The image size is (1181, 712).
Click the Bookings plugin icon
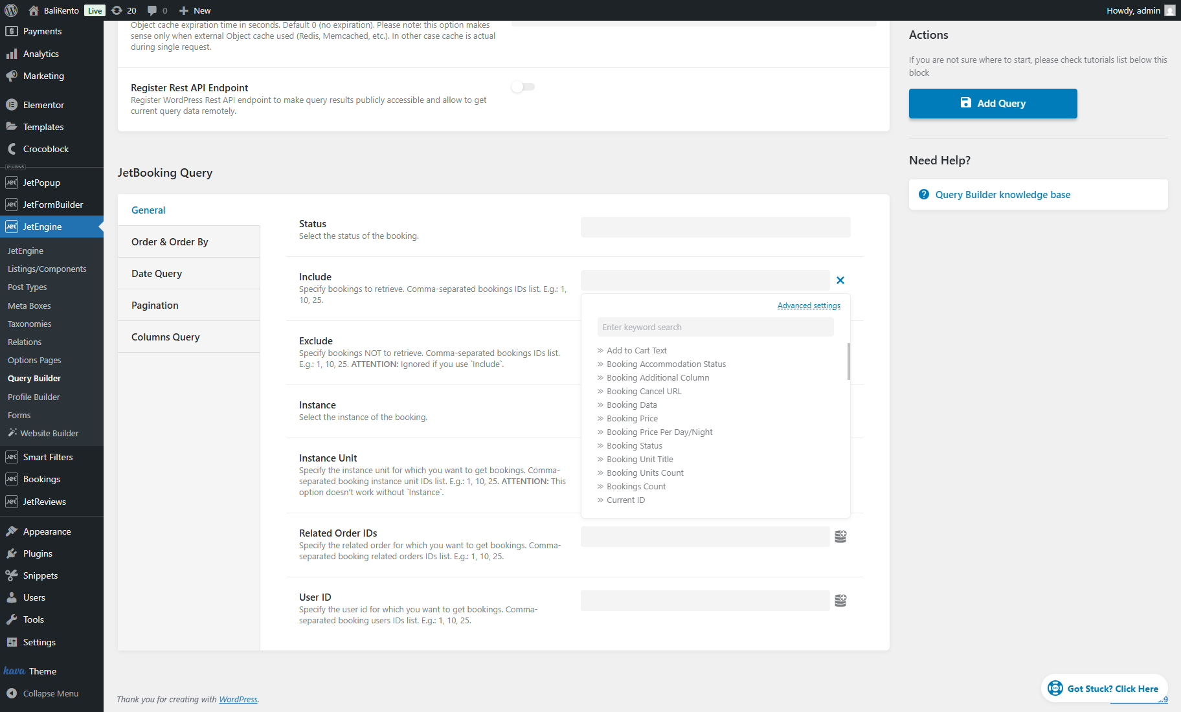(12, 479)
